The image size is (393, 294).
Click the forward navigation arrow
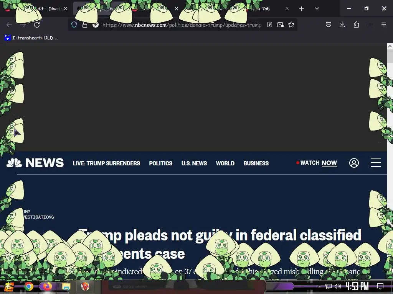click(x=23, y=25)
